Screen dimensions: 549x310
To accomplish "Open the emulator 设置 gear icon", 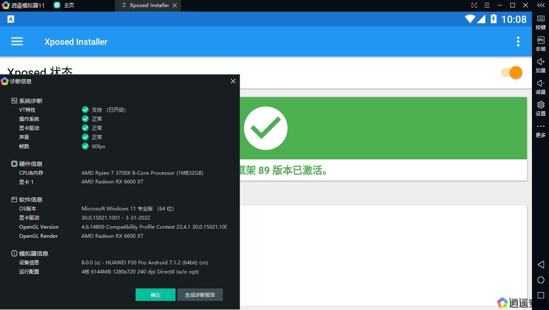I will coord(541,108).
